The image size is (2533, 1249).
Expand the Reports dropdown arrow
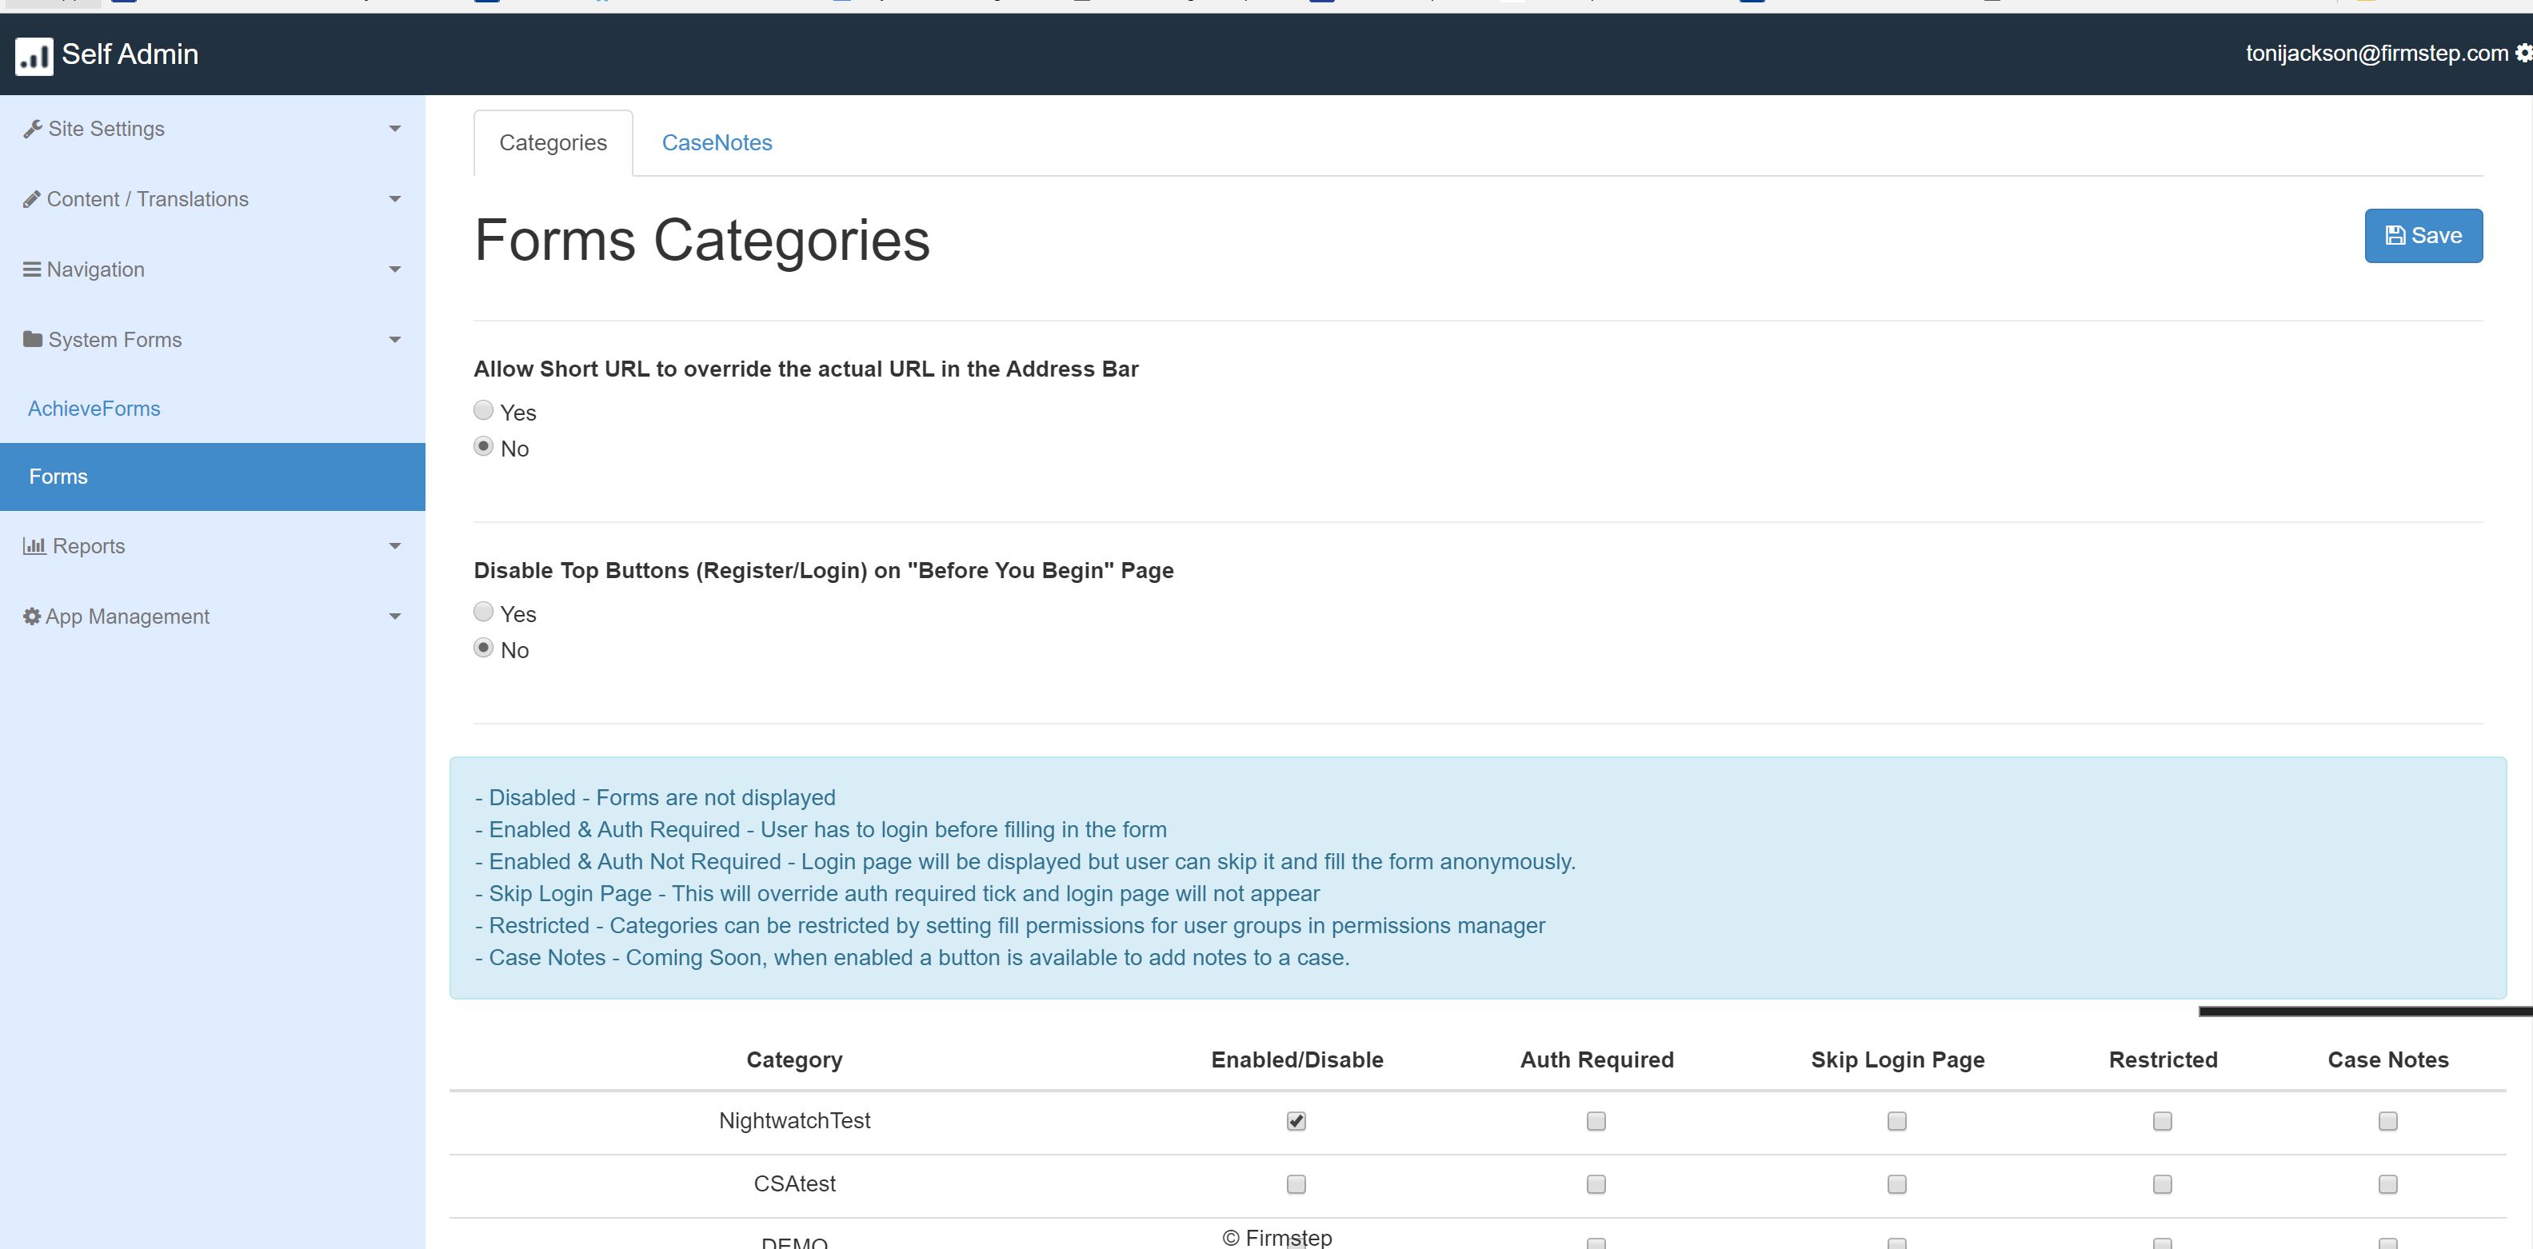[x=394, y=546]
